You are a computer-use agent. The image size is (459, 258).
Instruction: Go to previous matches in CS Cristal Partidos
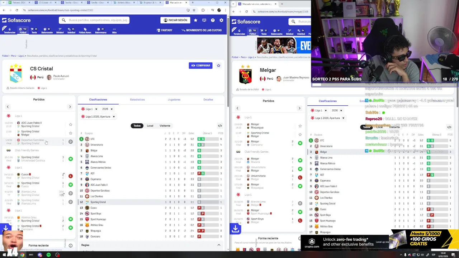(8, 107)
